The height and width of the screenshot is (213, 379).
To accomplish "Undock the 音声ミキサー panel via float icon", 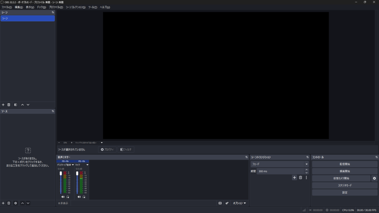I will 246,157.
